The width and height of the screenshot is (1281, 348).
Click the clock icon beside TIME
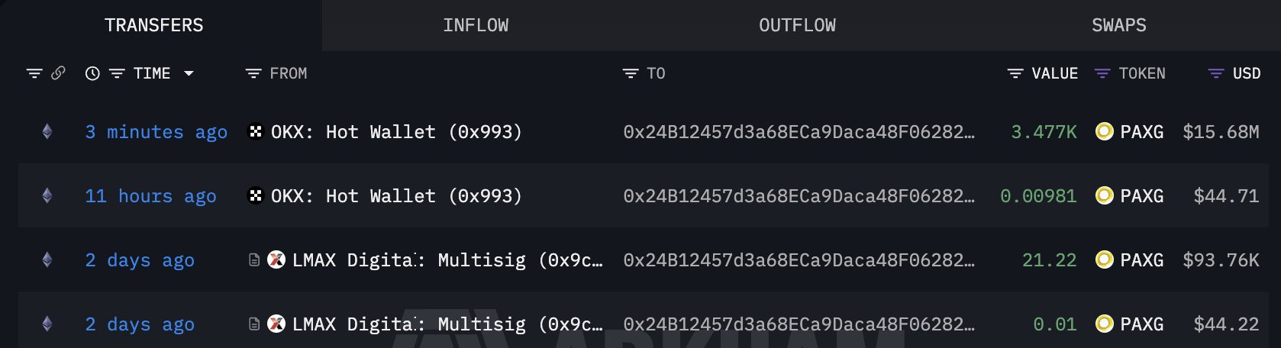click(92, 73)
